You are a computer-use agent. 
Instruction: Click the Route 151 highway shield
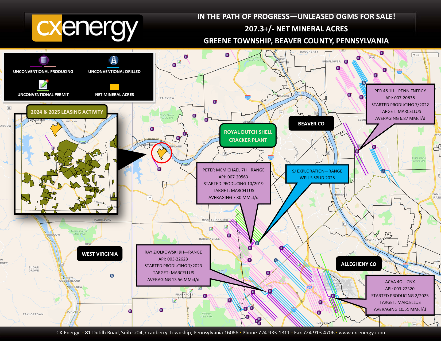[x=299, y=227]
